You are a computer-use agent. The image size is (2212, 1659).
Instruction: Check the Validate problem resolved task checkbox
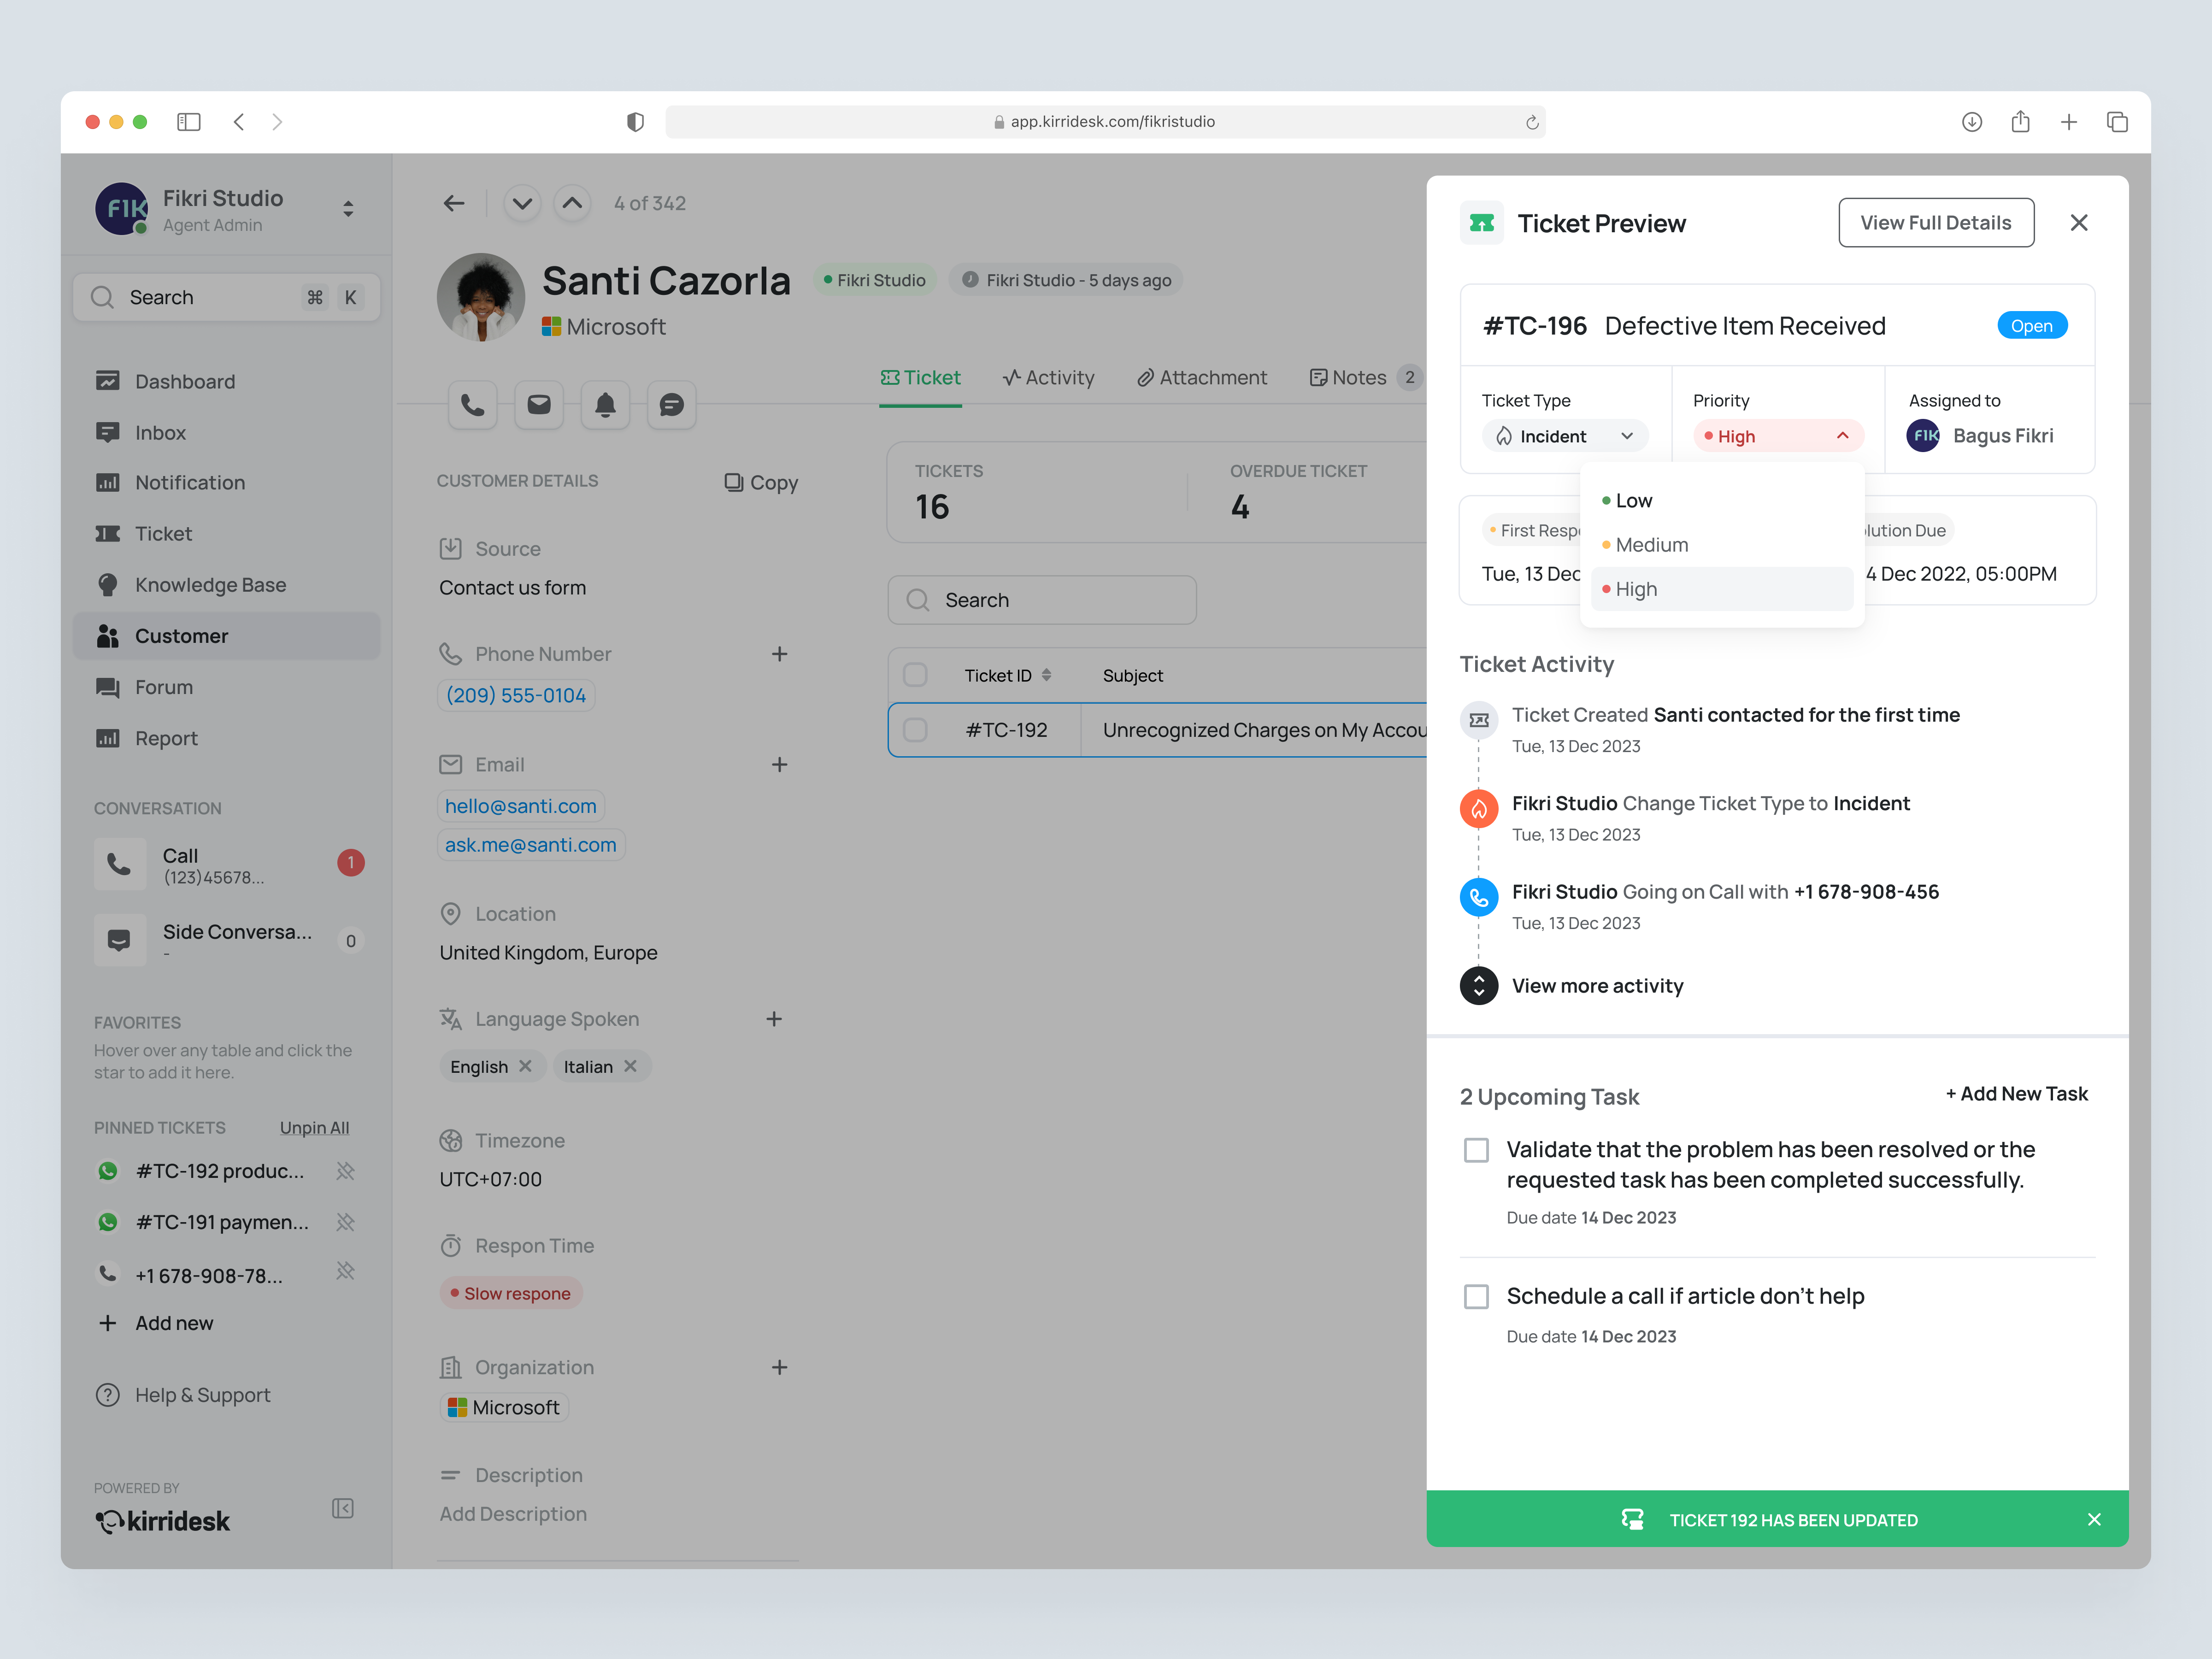click(1476, 1150)
